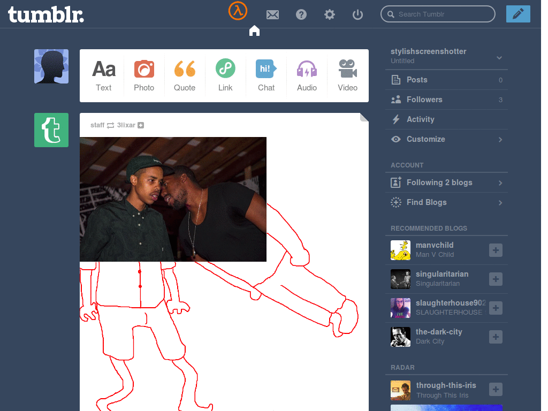Create a new Text post
The height and width of the screenshot is (411, 548).
pos(103,76)
